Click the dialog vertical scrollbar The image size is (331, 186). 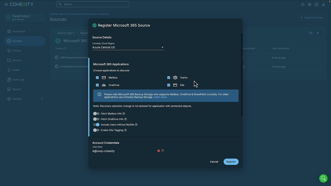242,75
